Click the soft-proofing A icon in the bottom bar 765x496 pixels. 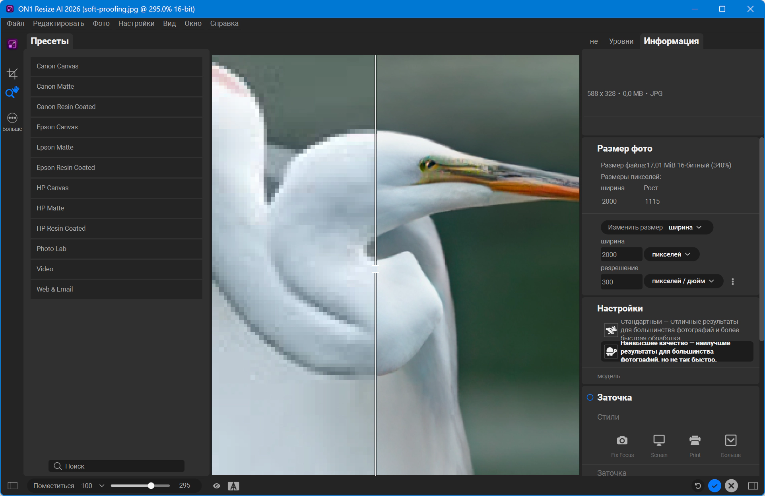233,486
